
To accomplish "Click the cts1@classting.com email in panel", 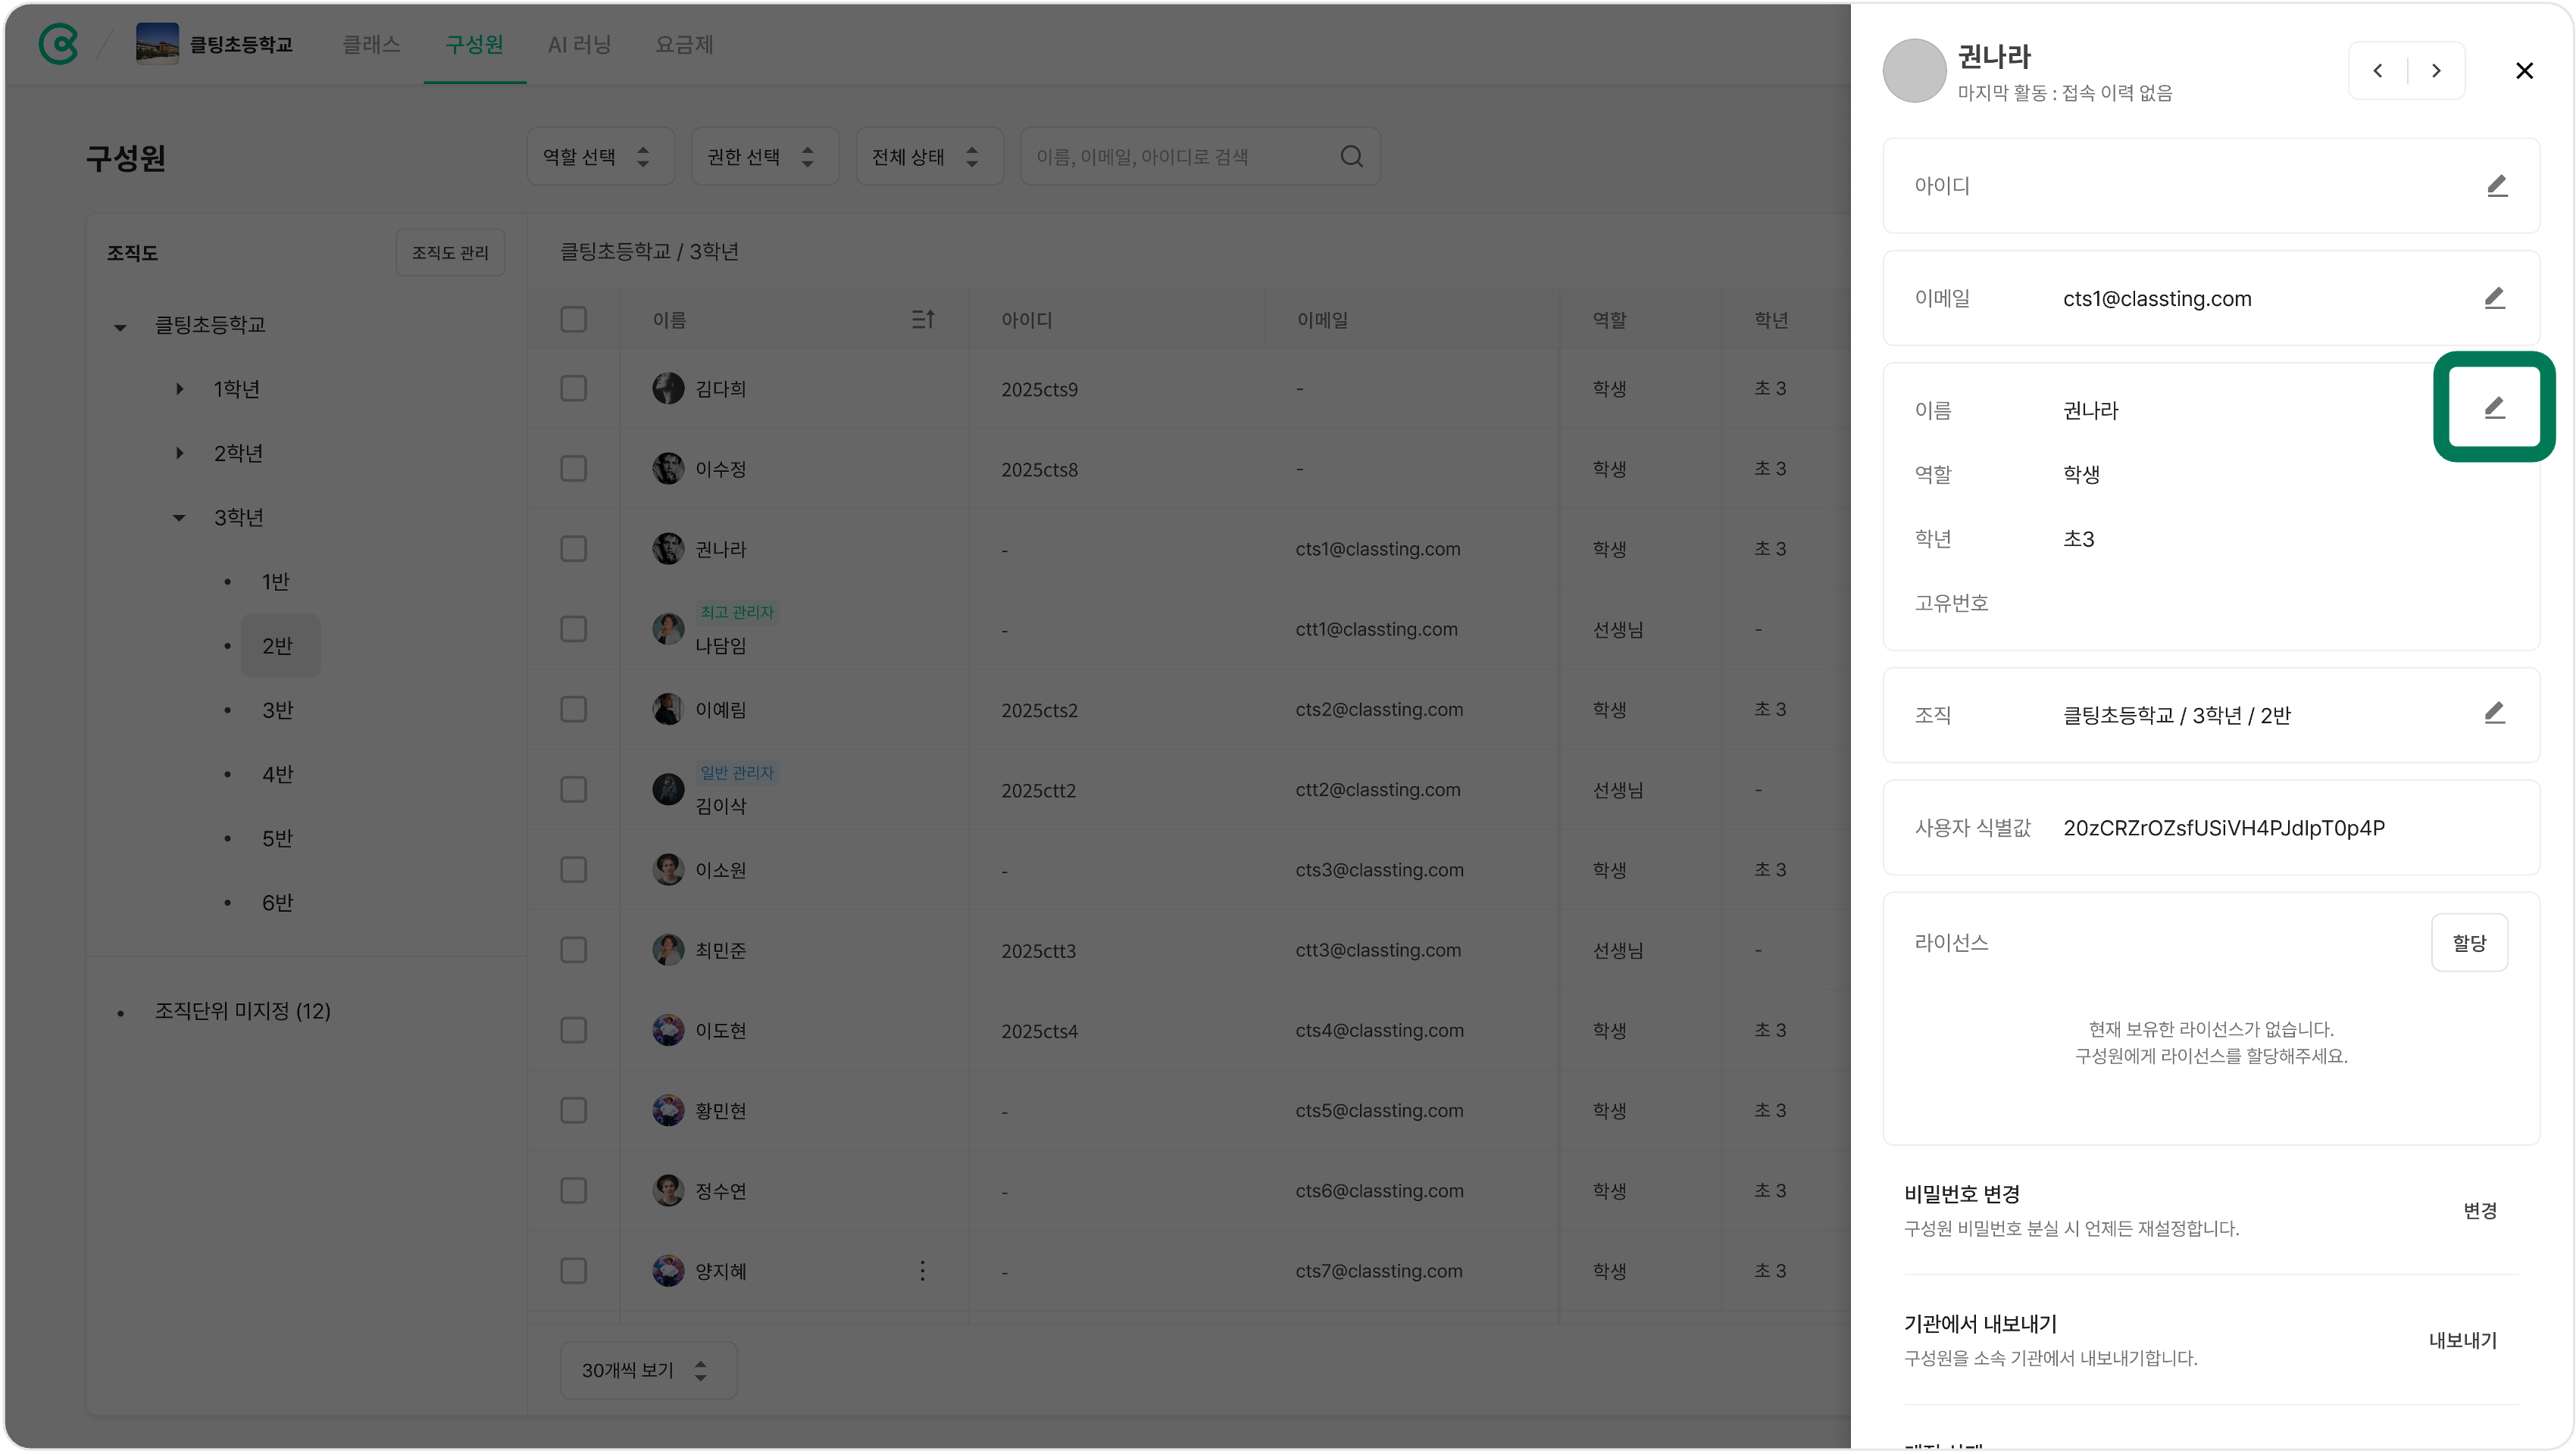I will coord(2157,299).
